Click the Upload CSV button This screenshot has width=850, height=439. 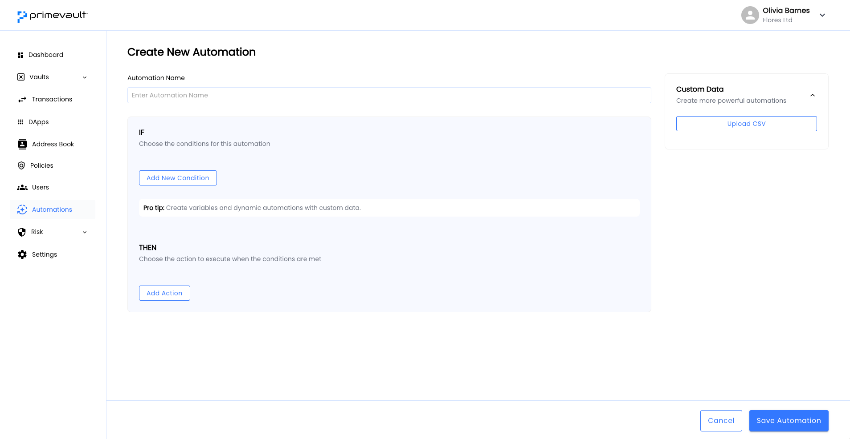747,124
